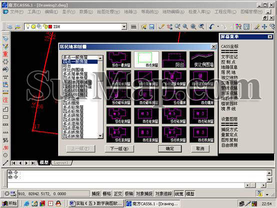This screenshot has height=208, width=277.
Task: Click the pencil redraw icon in toolbar
Action: [161, 27]
